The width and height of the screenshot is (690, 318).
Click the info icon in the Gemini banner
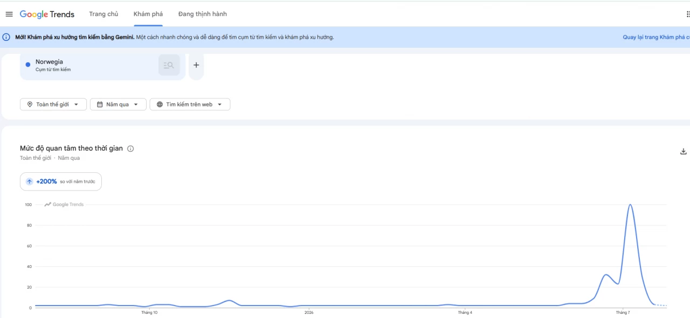[x=6, y=37]
